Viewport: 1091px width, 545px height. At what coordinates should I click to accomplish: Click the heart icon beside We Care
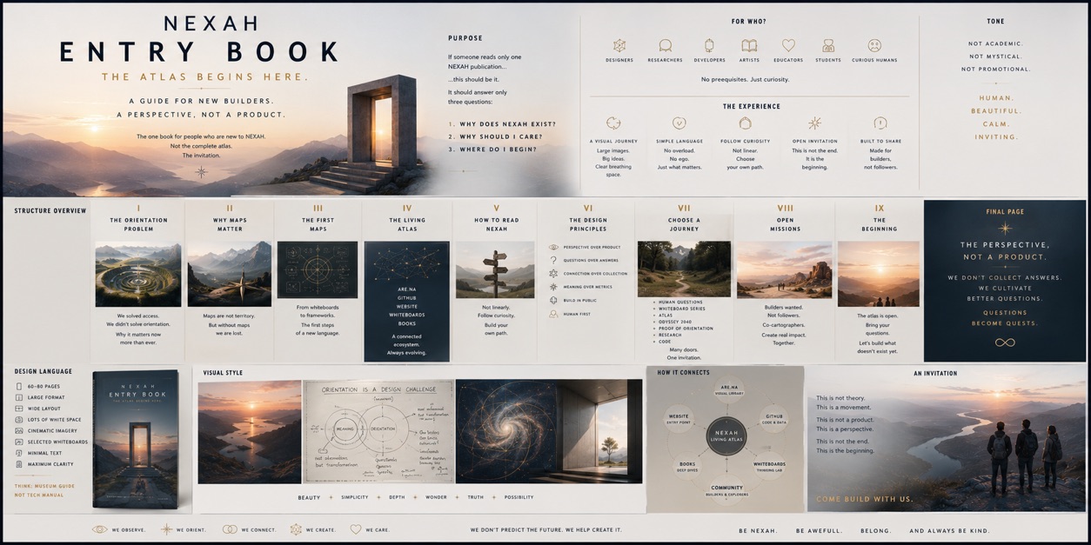(356, 529)
